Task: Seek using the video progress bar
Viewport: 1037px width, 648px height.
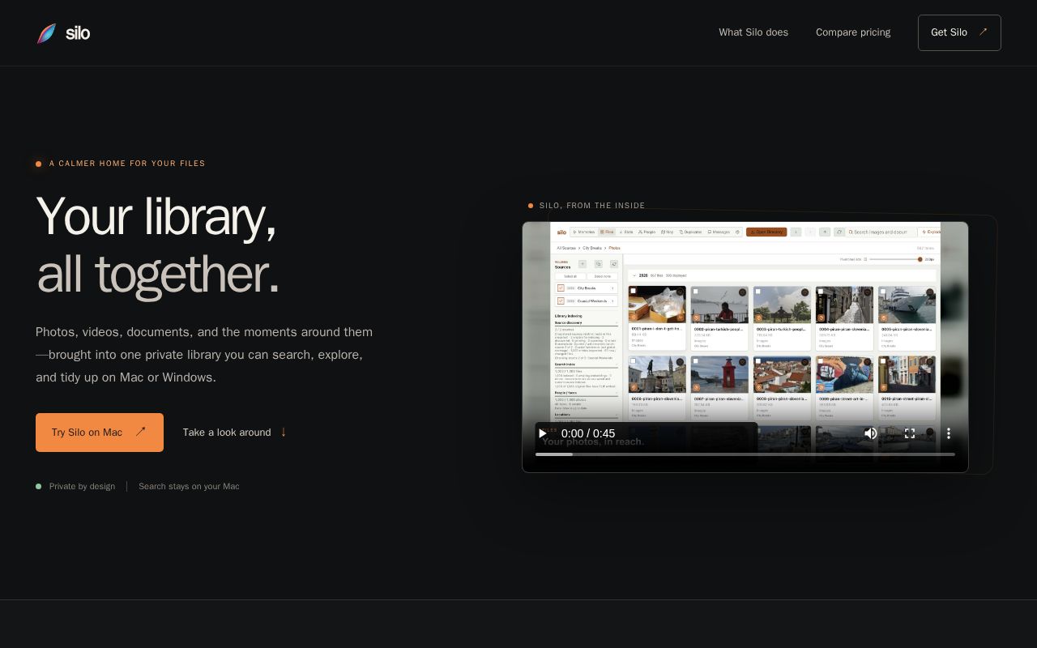Action: point(745,454)
